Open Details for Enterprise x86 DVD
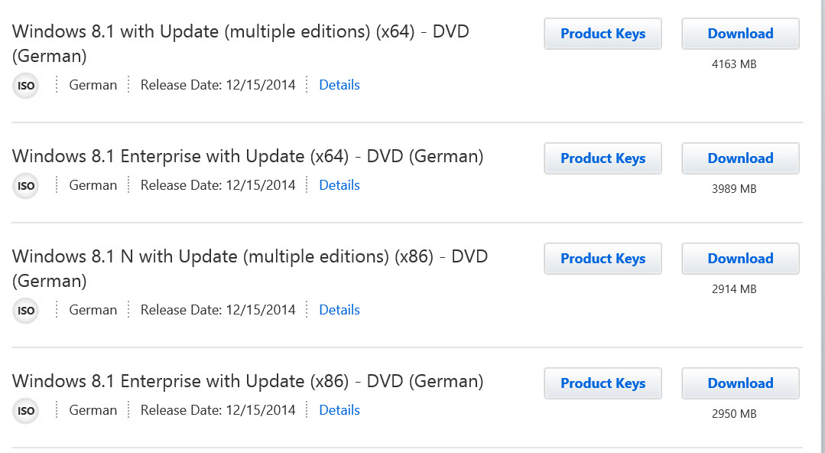The image size is (825, 453). click(x=339, y=410)
